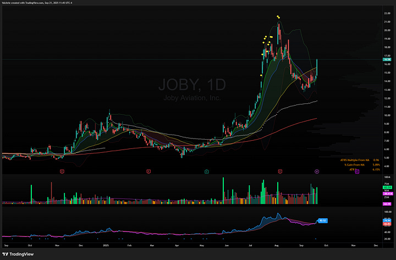Click the 2025 label on time axis
The width and height of the screenshot is (396, 260).
(106, 245)
